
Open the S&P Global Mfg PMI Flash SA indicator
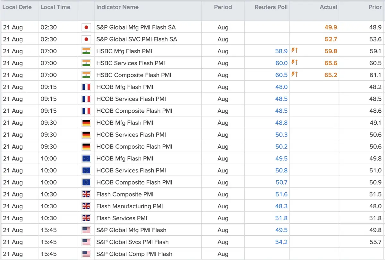coord(137,27)
